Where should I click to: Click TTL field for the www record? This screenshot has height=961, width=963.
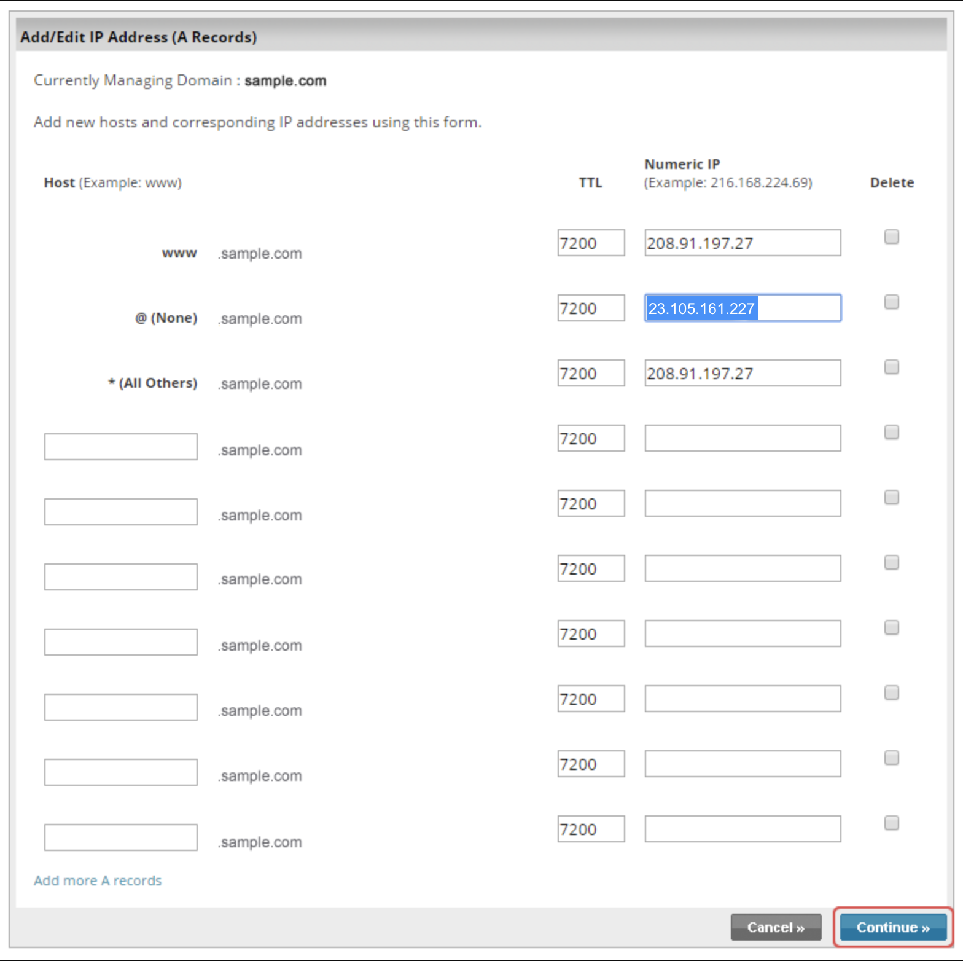tap(590, 243)
